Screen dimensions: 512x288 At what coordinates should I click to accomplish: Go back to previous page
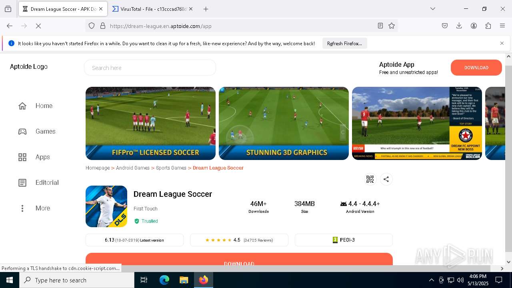coord(10,26)
